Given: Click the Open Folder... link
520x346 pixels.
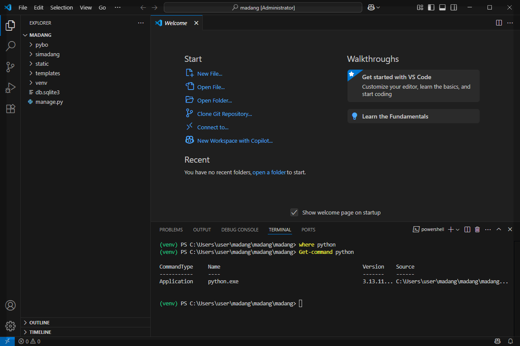Looking at the screenshot, I should 214,100.
